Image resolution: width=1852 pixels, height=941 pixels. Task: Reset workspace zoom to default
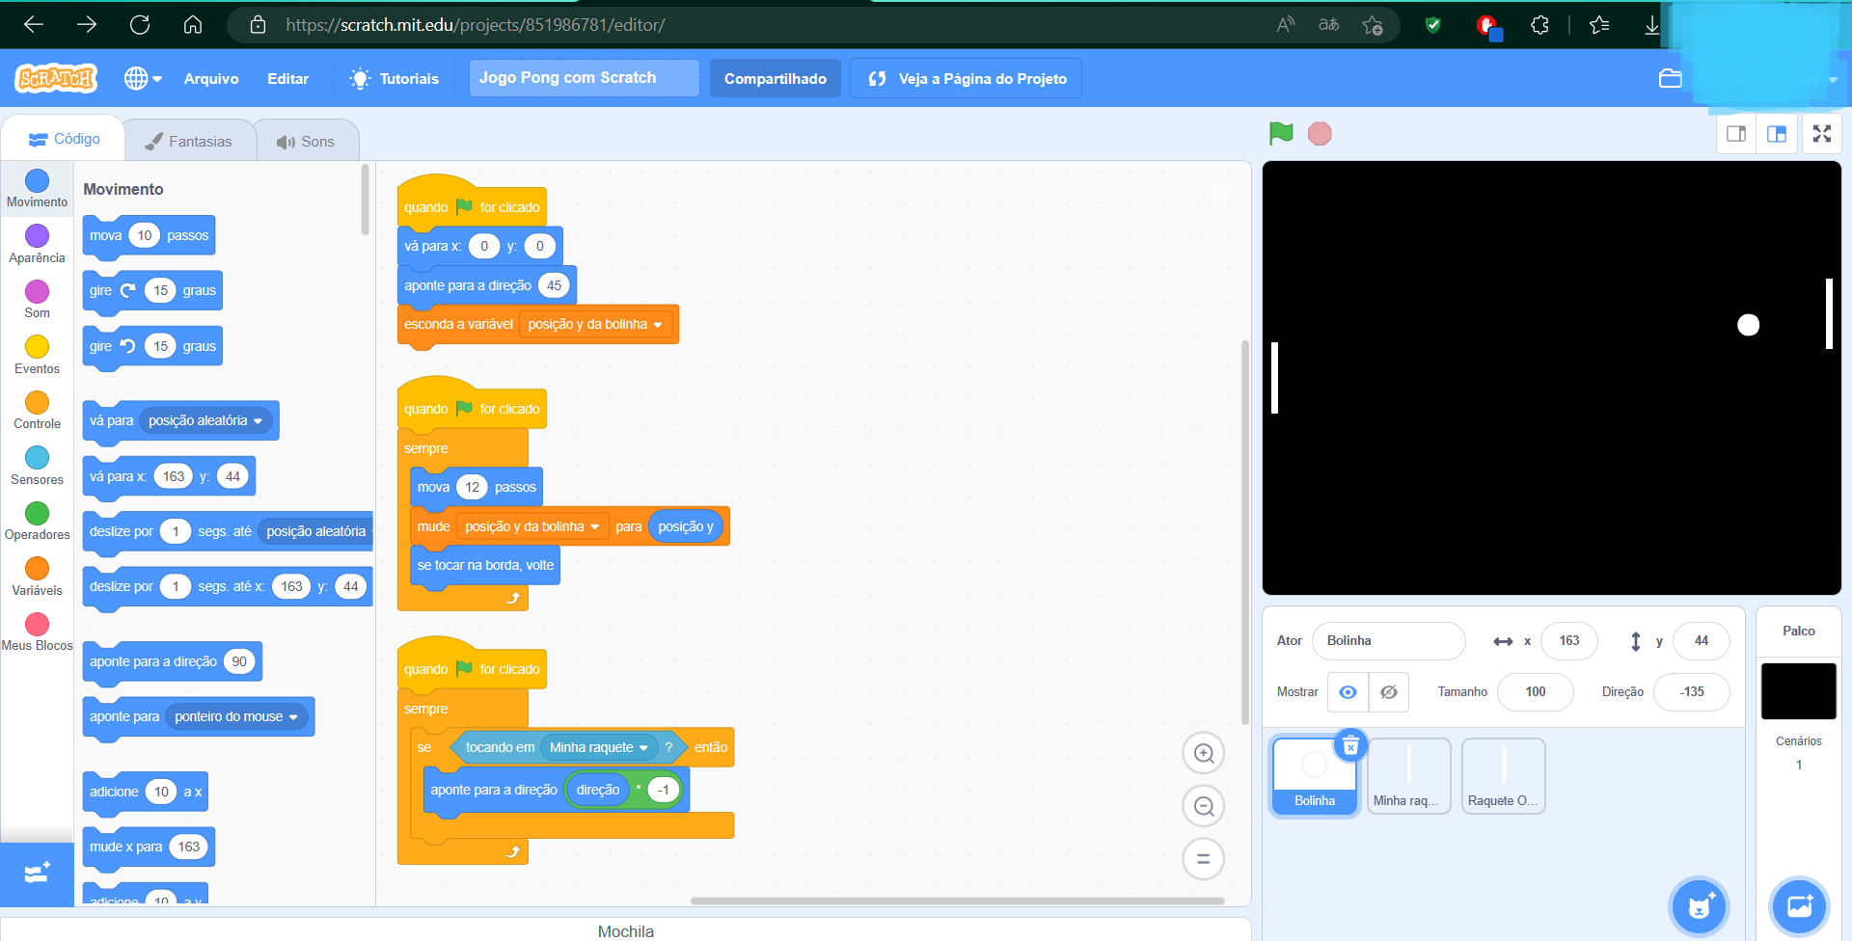[1204, 859]
